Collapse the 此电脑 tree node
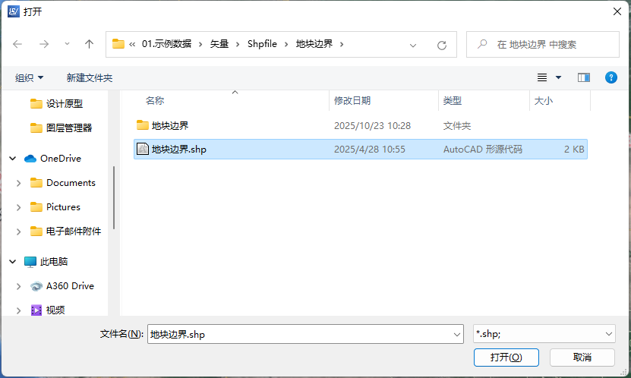 pos(13,262)
